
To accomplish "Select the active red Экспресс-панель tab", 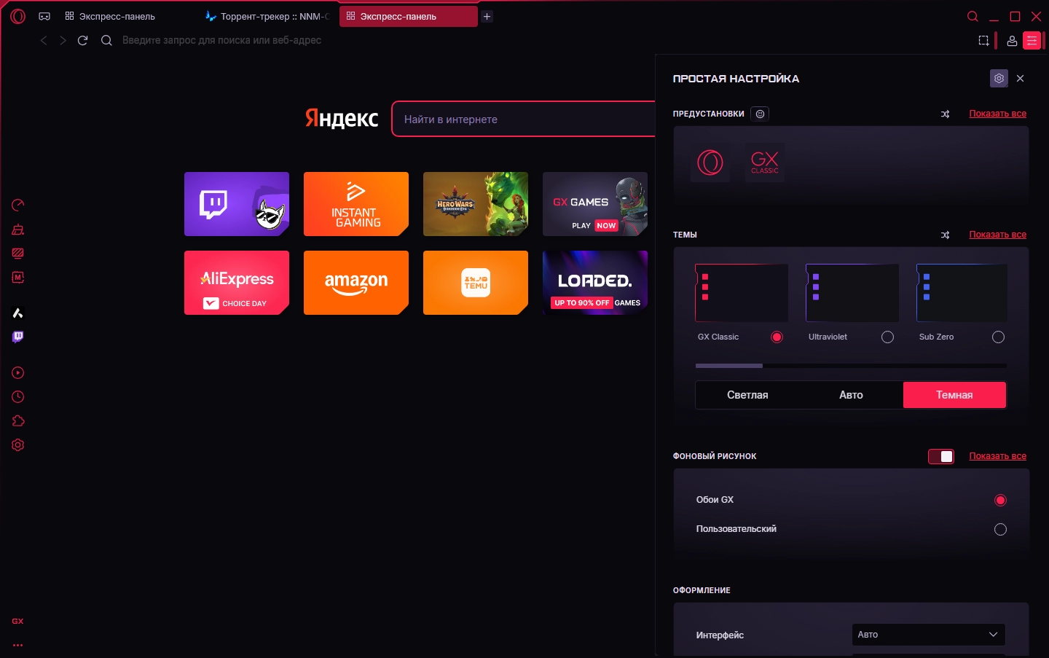I will tap(408, 16).
